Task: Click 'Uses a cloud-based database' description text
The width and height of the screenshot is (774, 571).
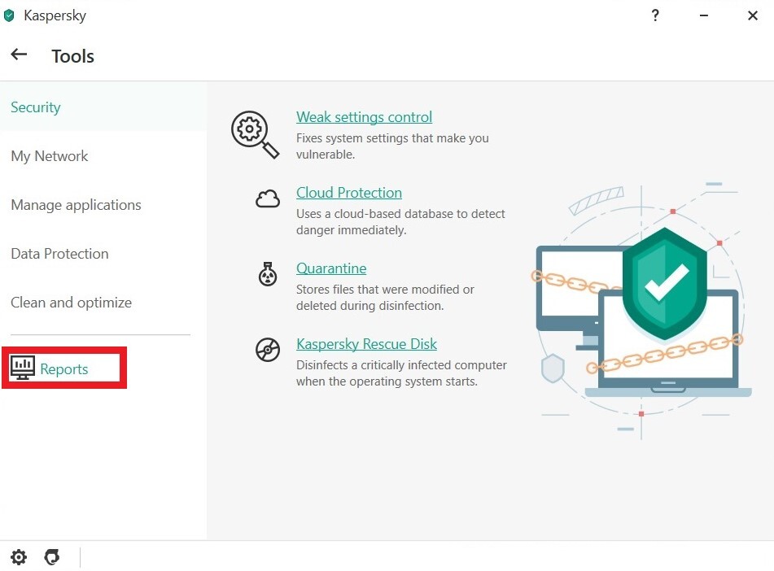Action: pyautogui.click(x=400, y=221)
